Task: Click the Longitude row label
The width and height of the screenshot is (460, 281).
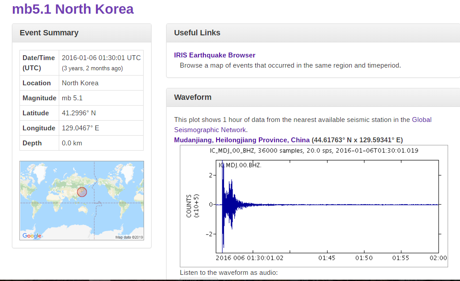Action: tap(39, 128)
